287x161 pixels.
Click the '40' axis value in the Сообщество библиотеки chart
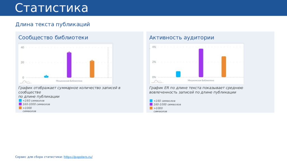[x=22, y=48]
